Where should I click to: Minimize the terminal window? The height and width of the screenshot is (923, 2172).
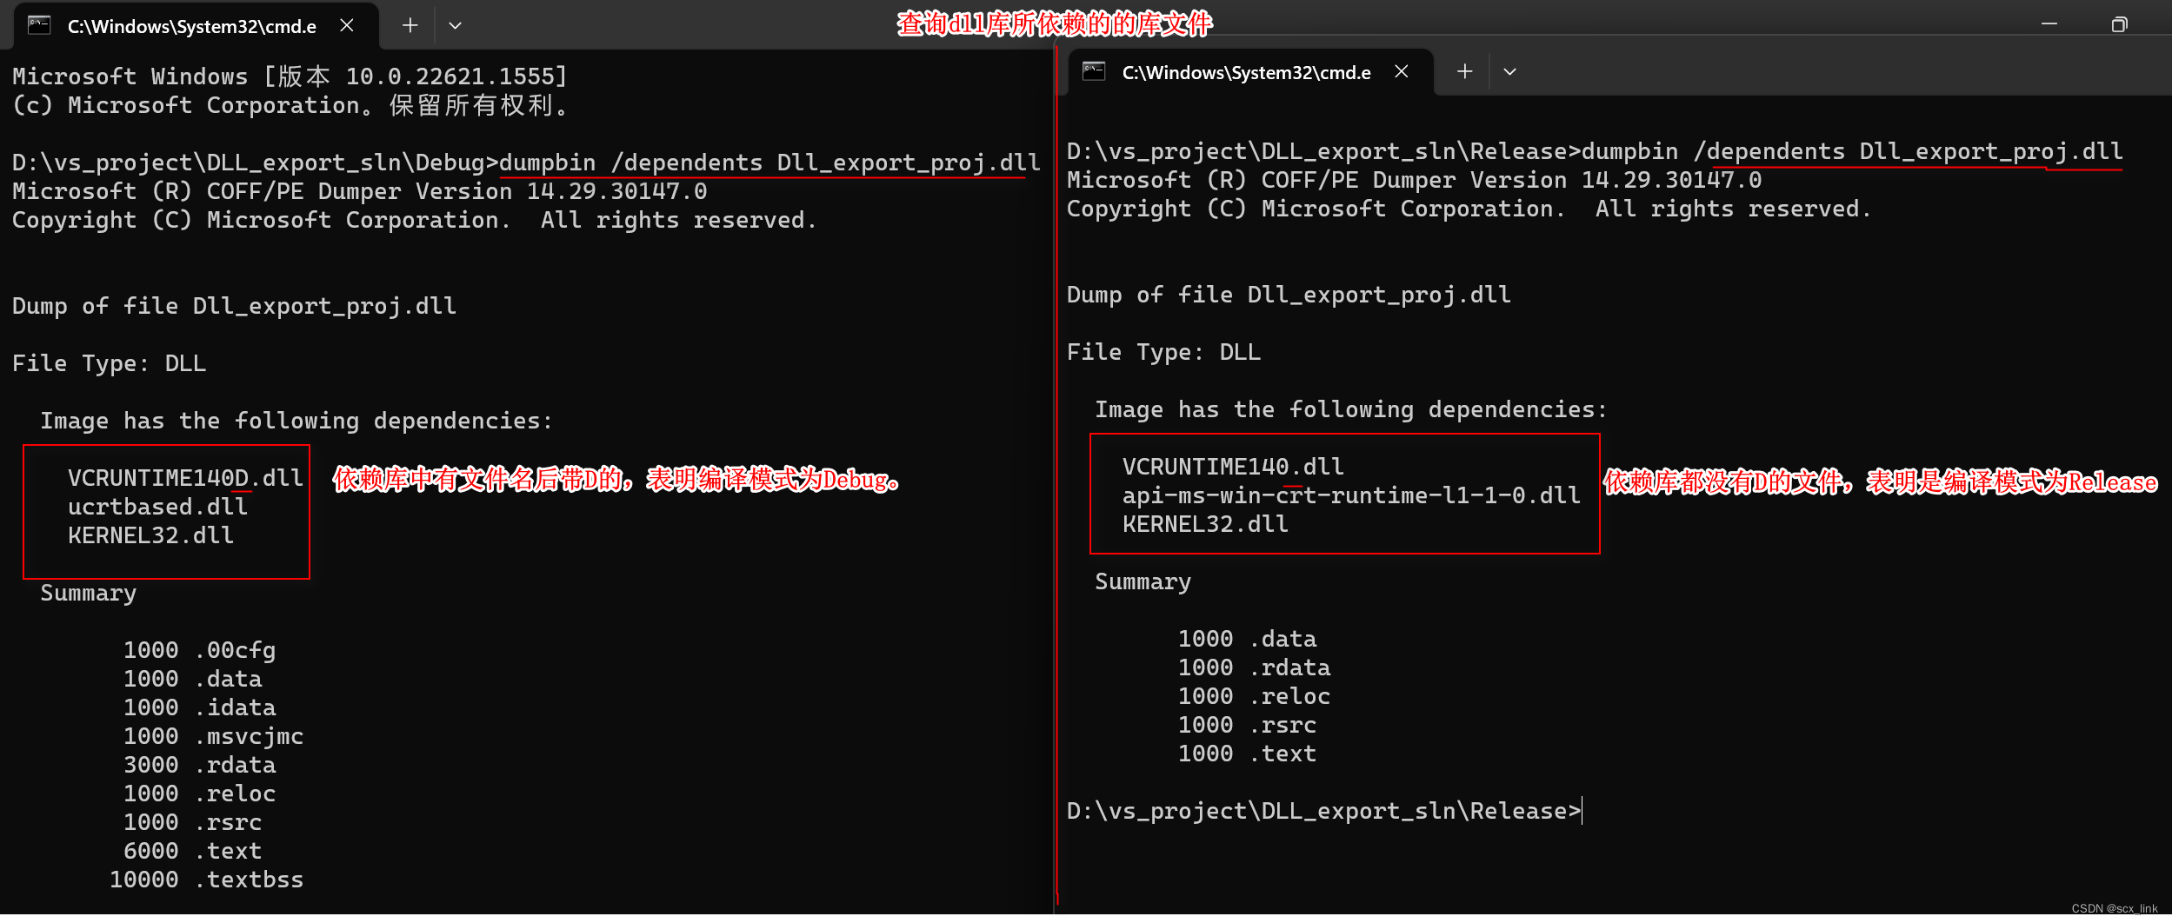tap(2049, 24)
